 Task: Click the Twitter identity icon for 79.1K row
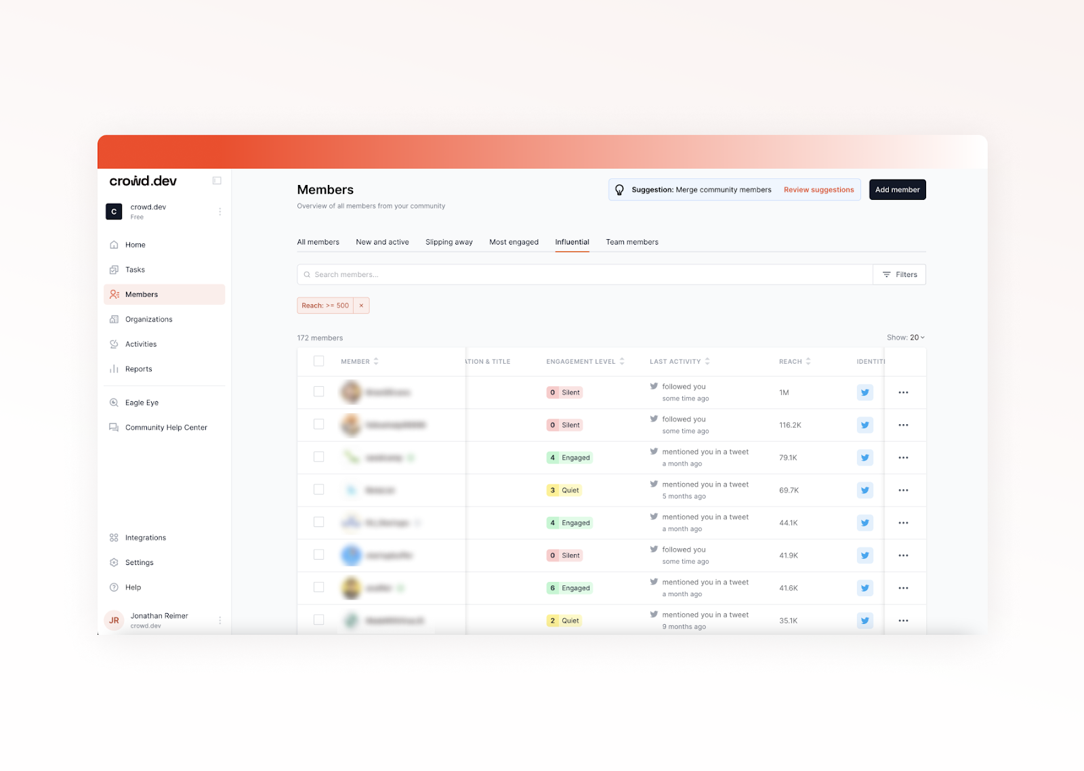point(864,457)
